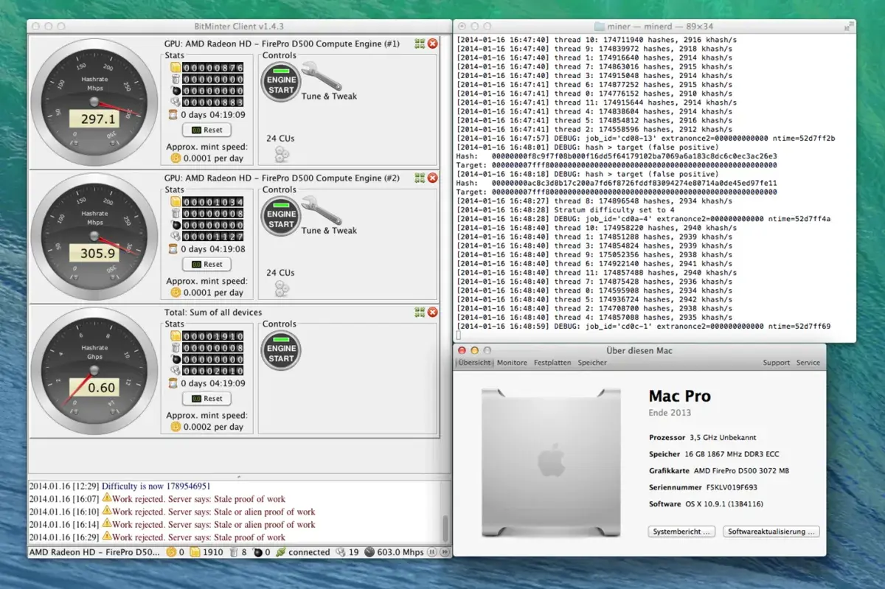Click the green connected plug icon in status bar
Image resolution: width=885 pixels, height=589 pixels.
[x=280, y=551]
